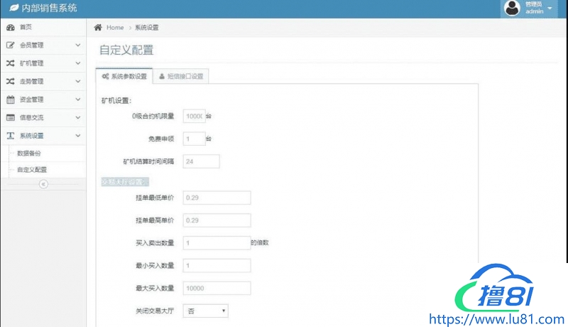
Task: Click the 资金管理 calendar icon
Action: tap(11, 100)
